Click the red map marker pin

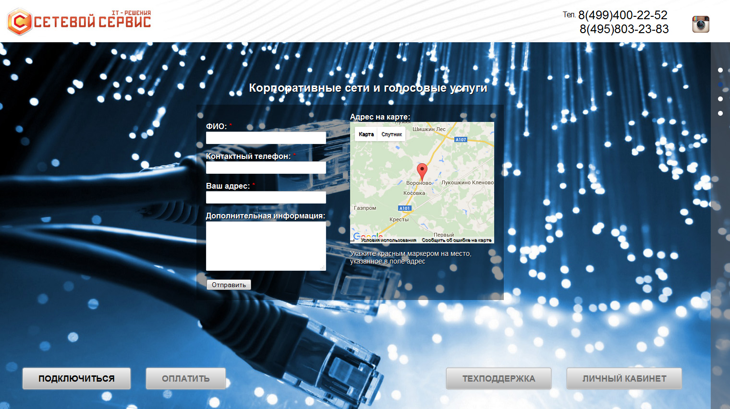(x=422, y=172)
